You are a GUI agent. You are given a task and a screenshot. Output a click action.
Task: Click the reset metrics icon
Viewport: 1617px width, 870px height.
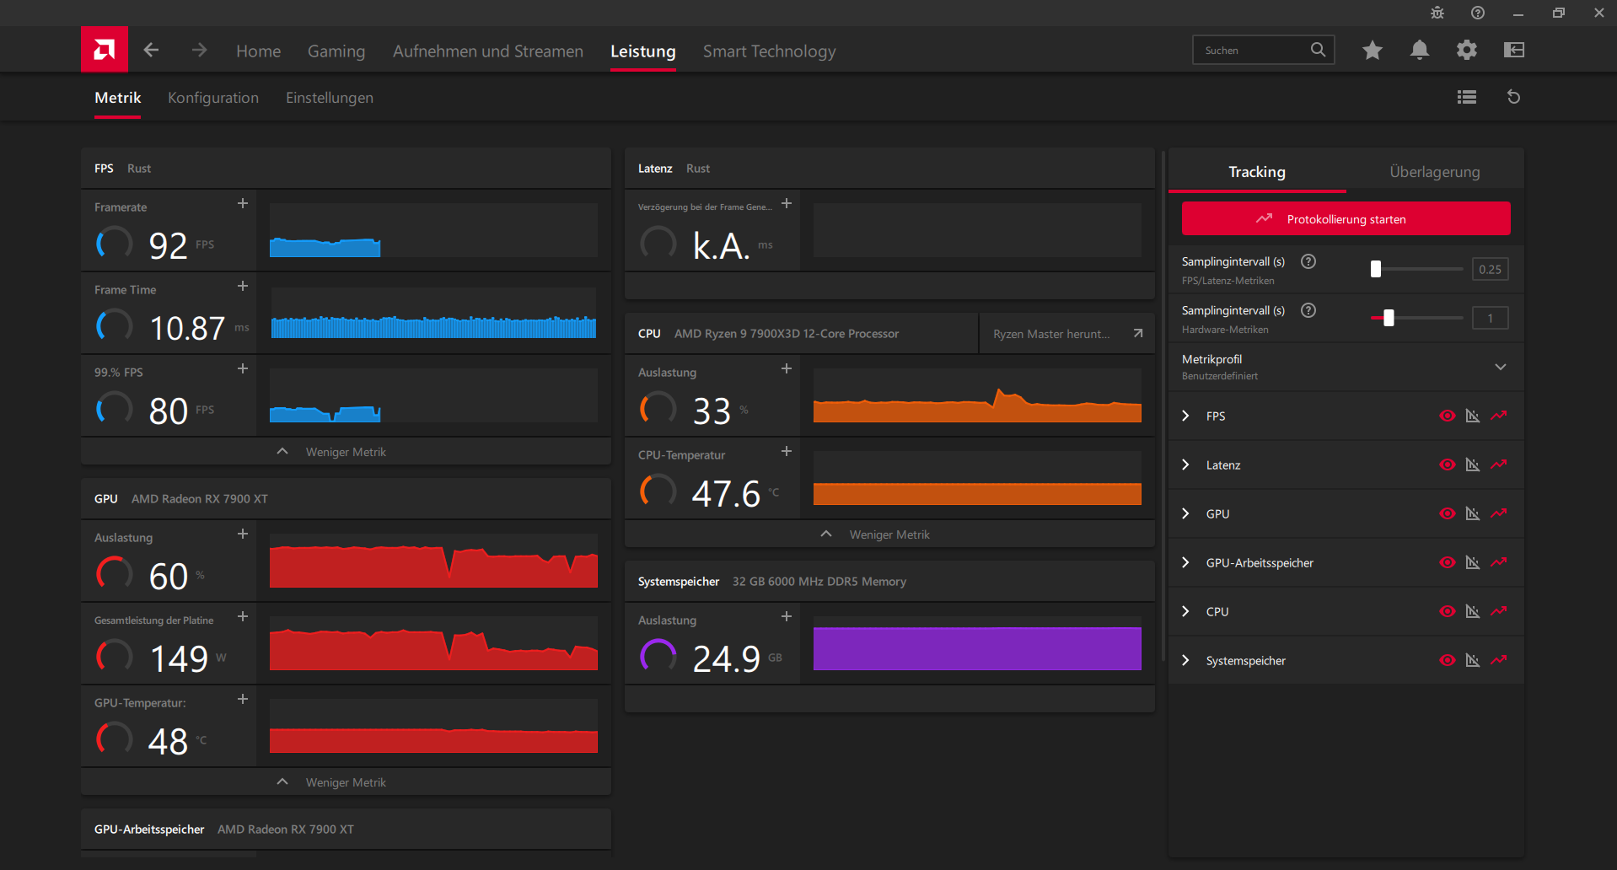[x=1514, y=97]
